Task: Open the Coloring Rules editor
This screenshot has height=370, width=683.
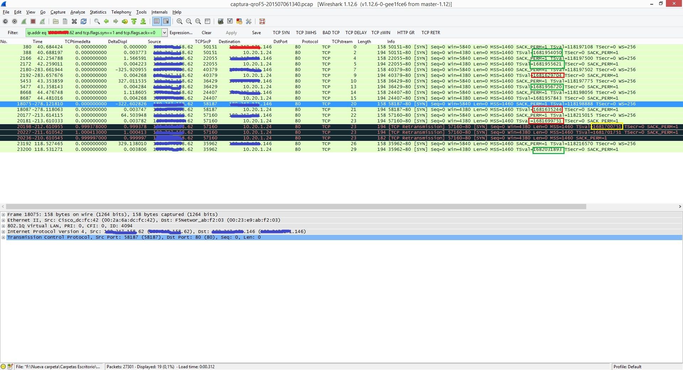Action: click(x=239, y=21)
